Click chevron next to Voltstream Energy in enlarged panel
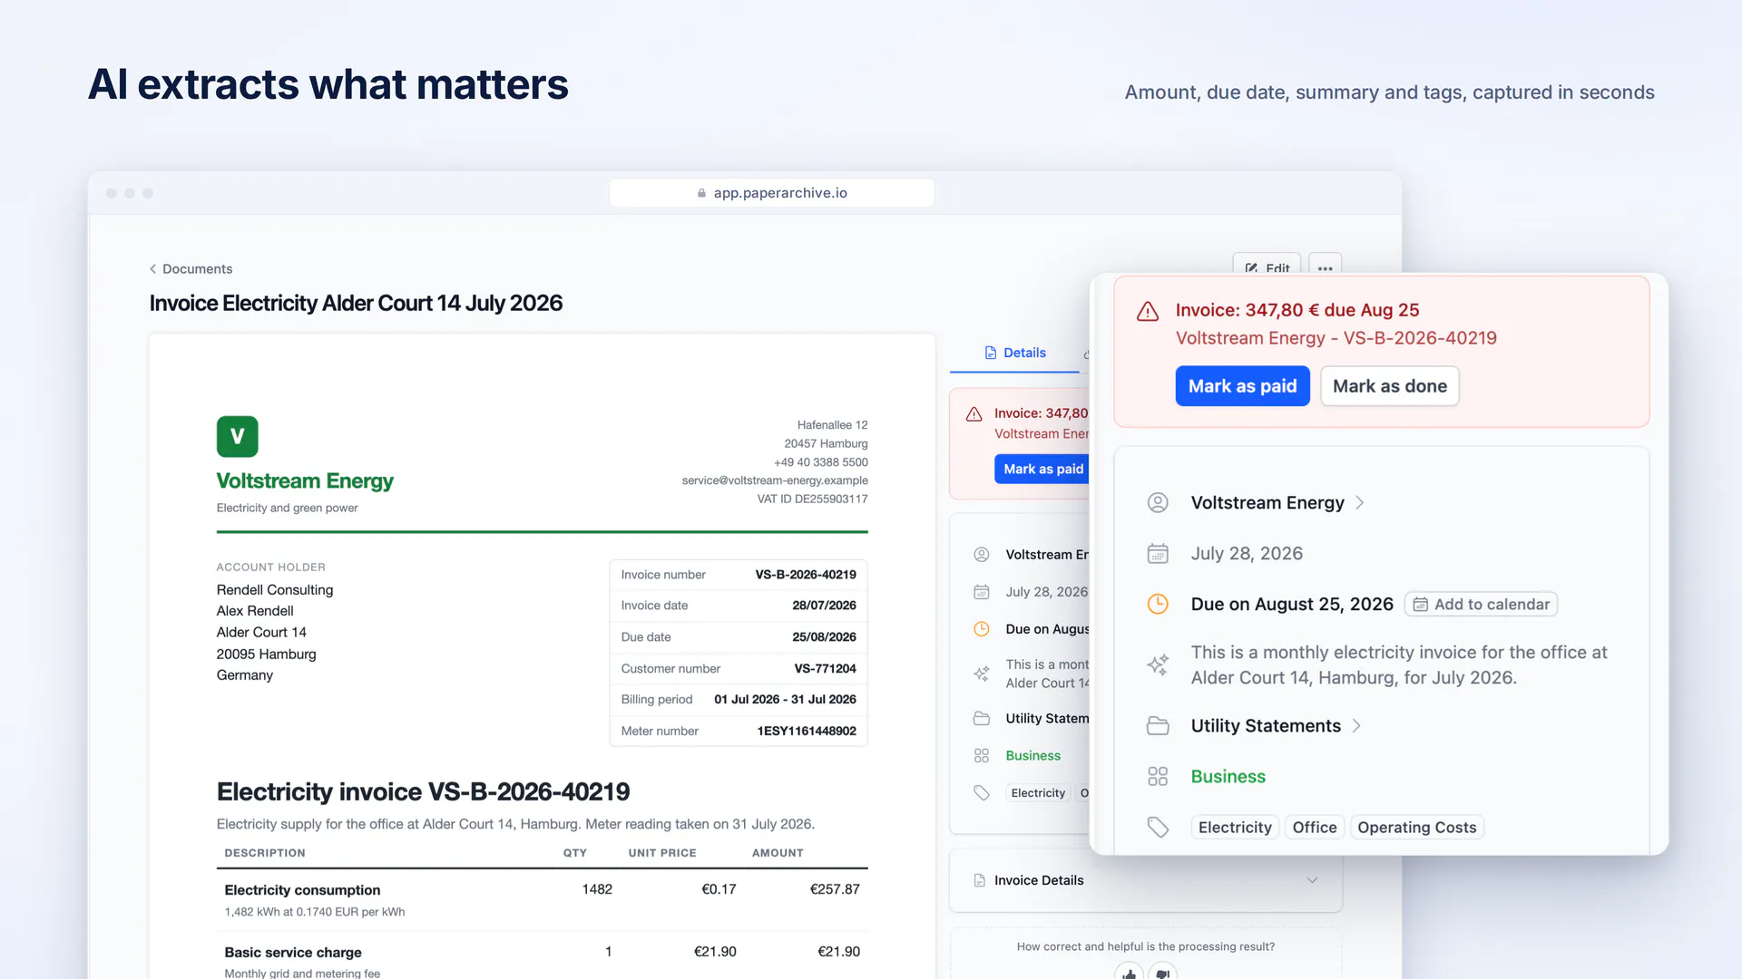This screenshot has width=1742, height=979. tap(1359, 503)
